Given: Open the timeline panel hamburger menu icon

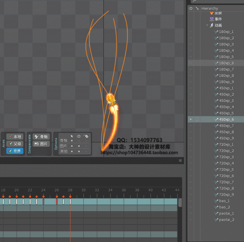Looking at the screenshot, I should [x=180, y=160].
